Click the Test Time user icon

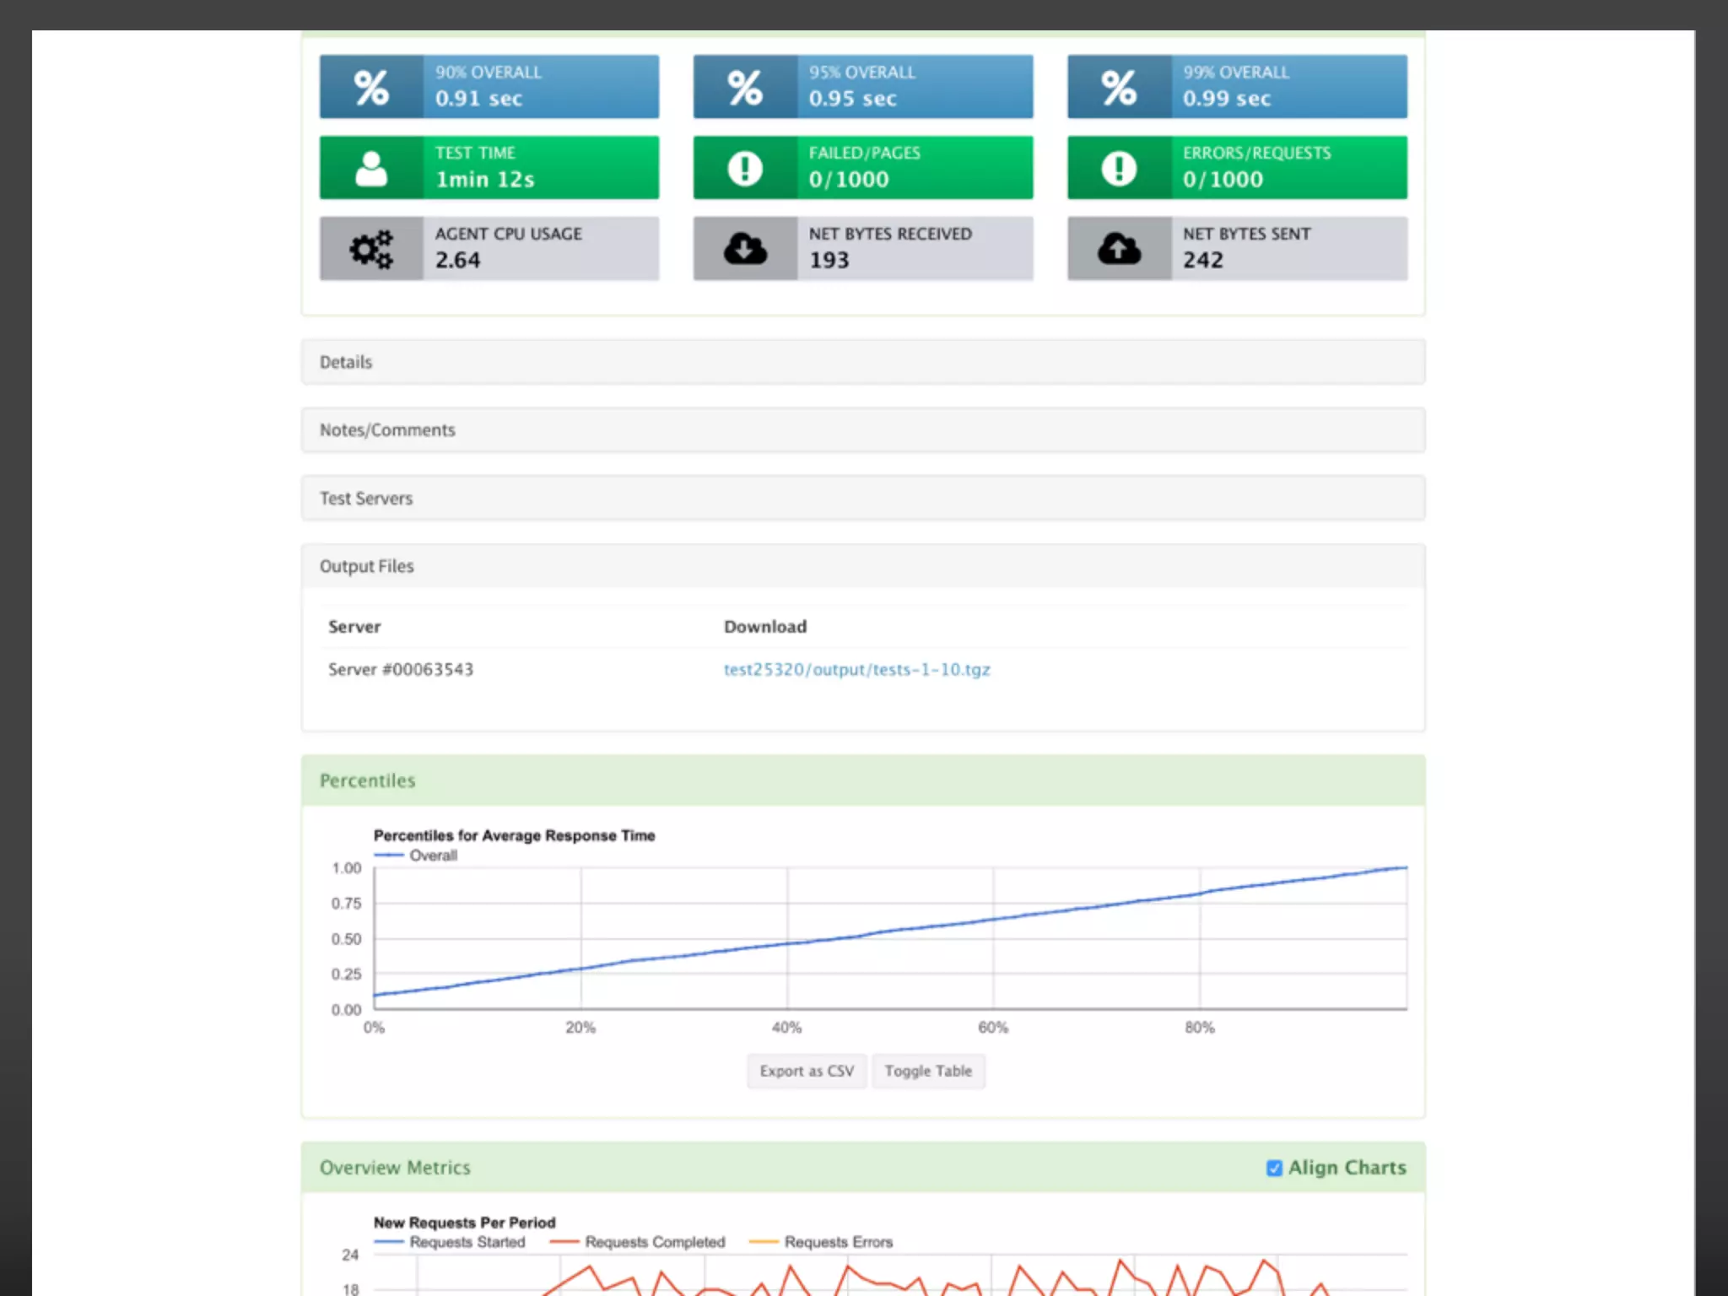371,168
